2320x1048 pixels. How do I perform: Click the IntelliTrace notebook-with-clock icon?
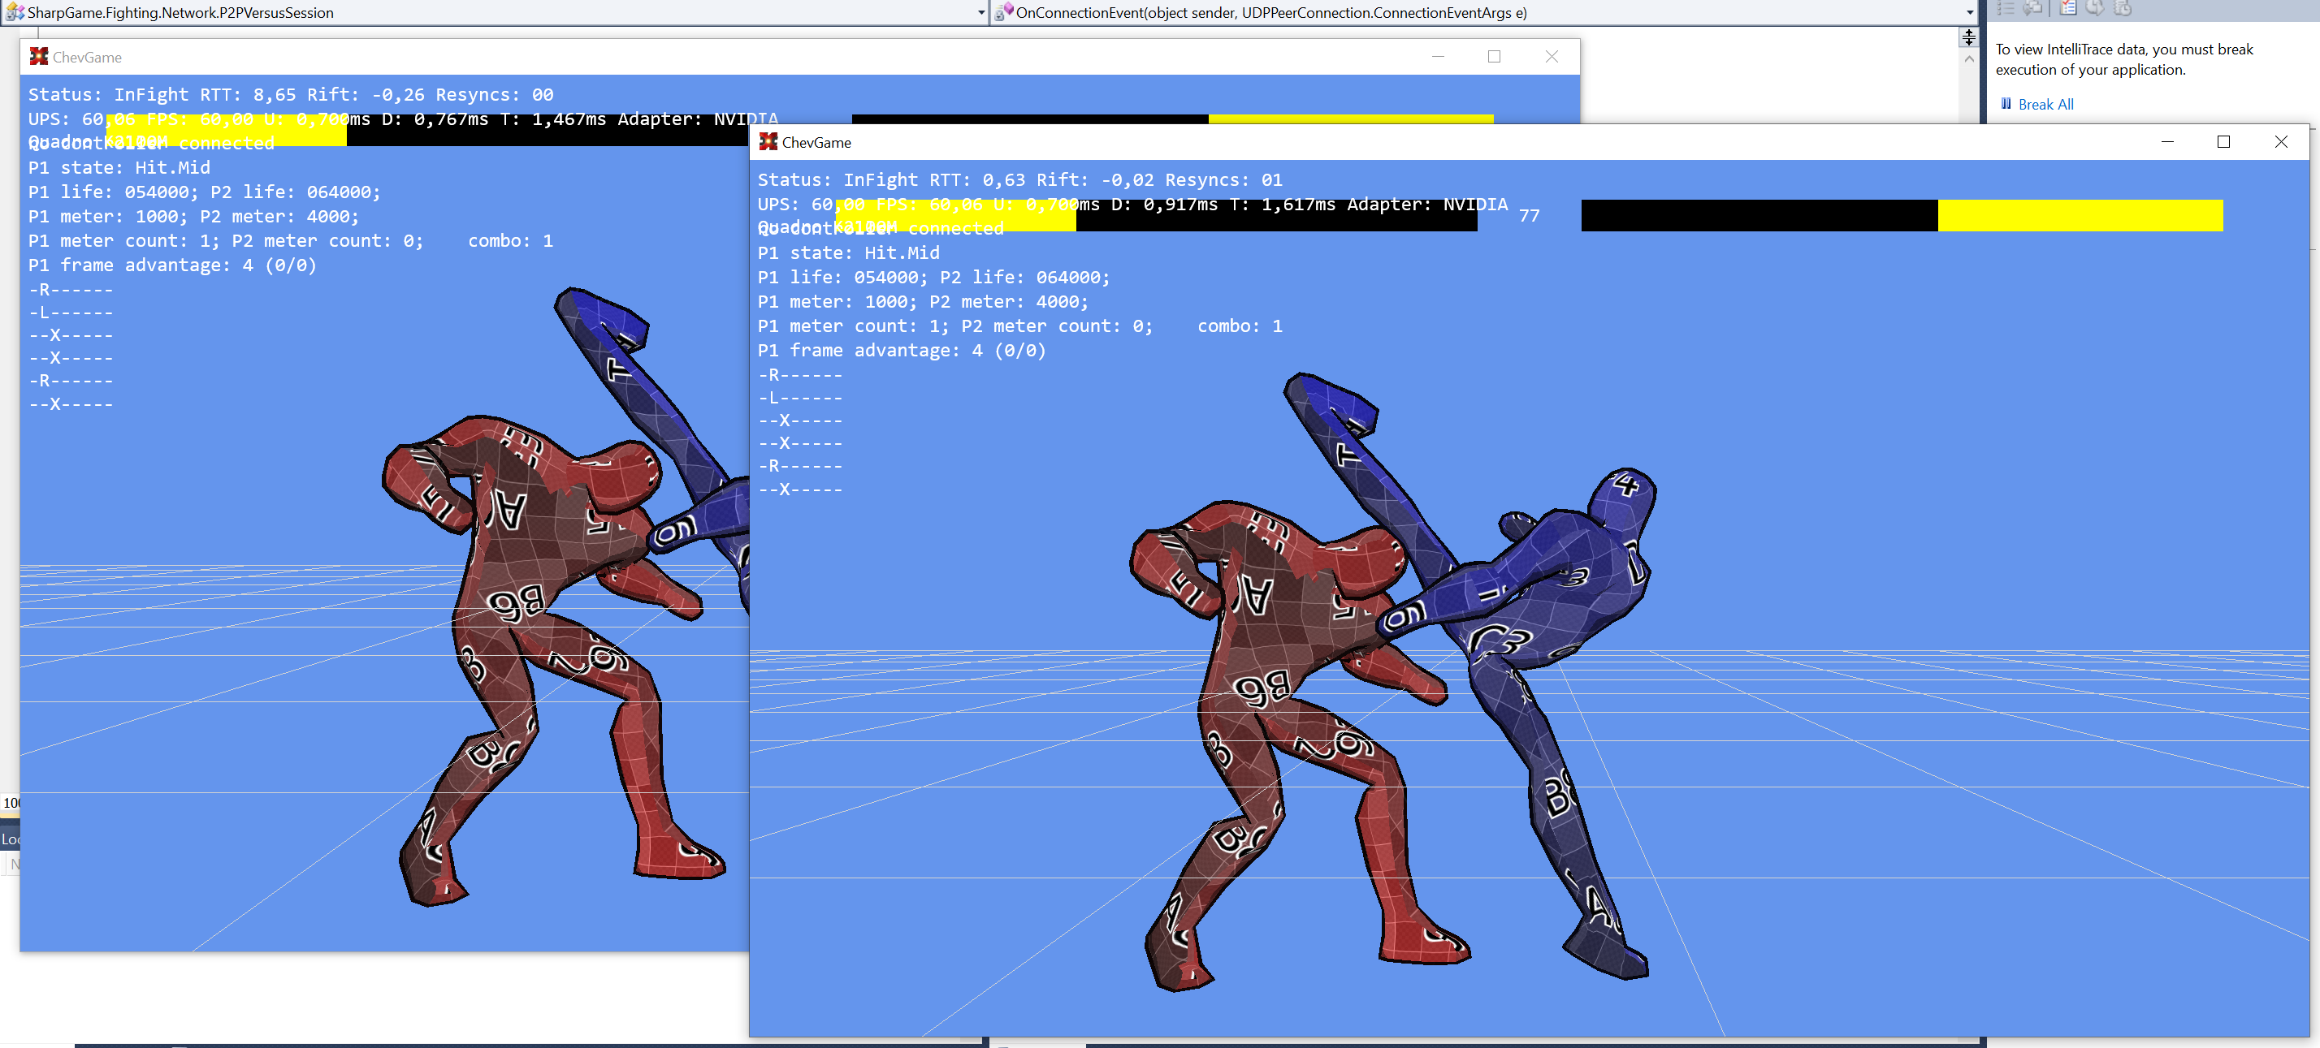pos(2123,8)
